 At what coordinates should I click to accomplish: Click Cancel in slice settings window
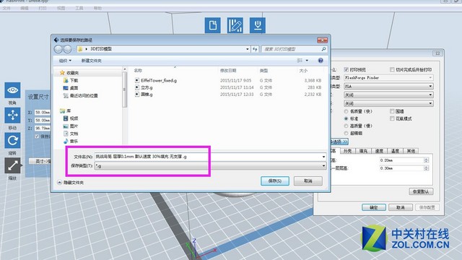tap(400, 207)
